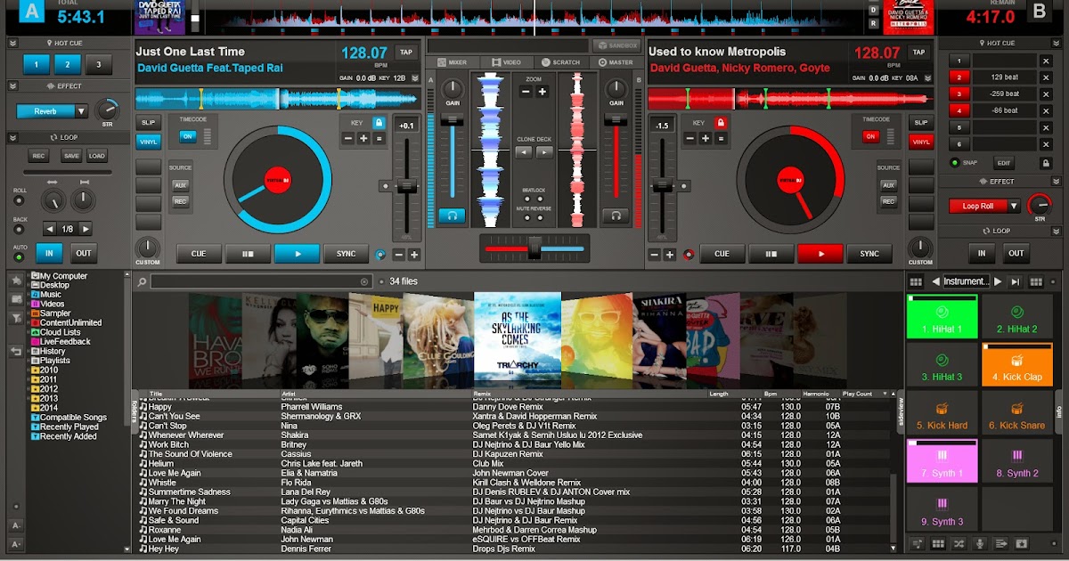Toggle SLIP mode on deck A

(x=148, y=123)
